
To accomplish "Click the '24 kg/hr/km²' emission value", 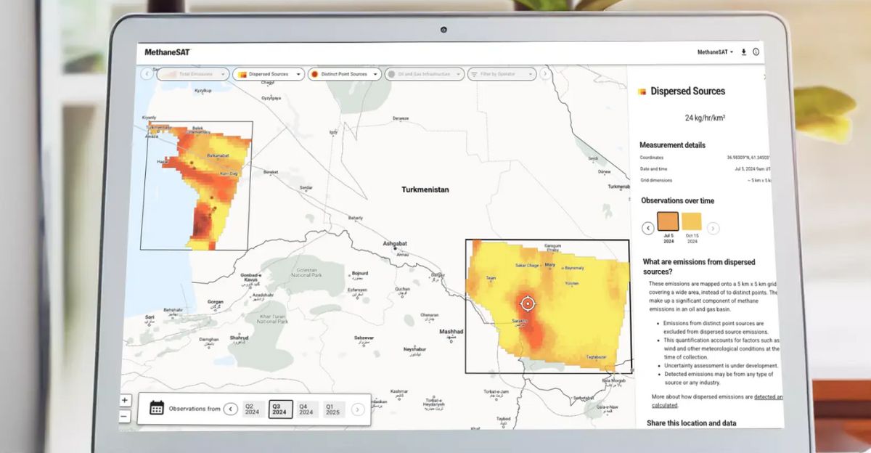I will pos(705,118).
